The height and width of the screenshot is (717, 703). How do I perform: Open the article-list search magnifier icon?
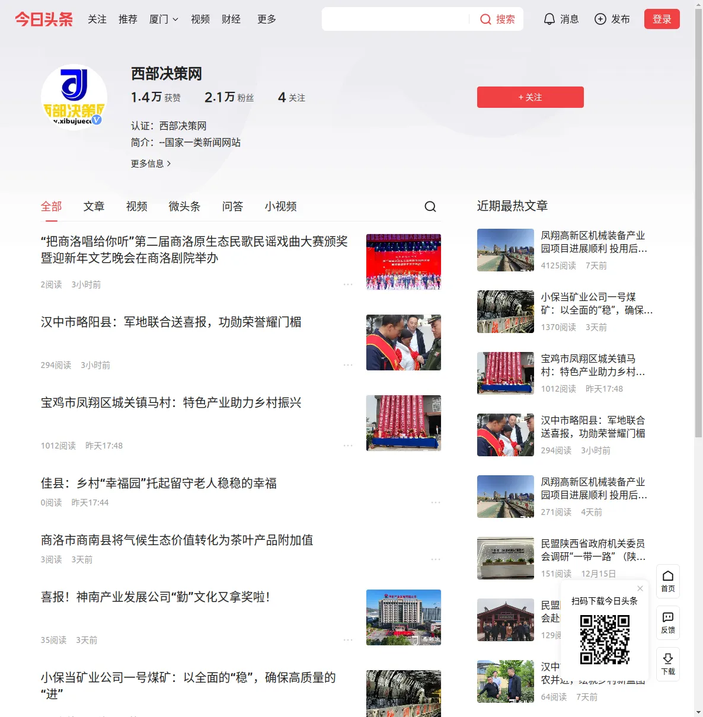click(x=430, y=206)
